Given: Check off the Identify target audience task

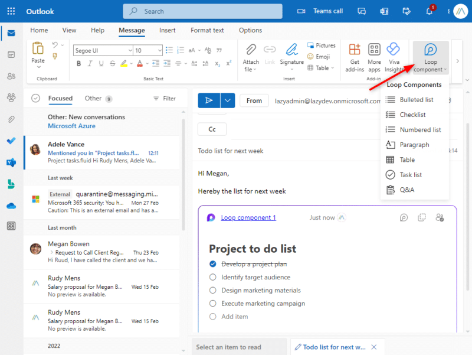Looking at the screenshot, I should pyautogui.click(x=213, y=277).
